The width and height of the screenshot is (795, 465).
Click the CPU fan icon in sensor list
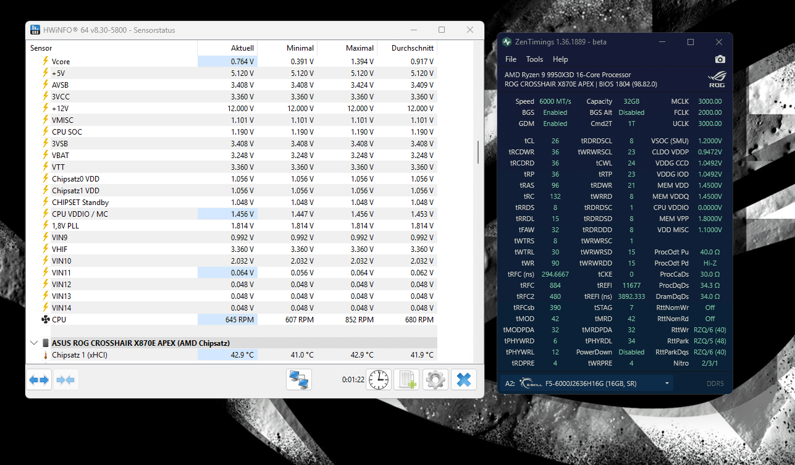click(45, 320)
